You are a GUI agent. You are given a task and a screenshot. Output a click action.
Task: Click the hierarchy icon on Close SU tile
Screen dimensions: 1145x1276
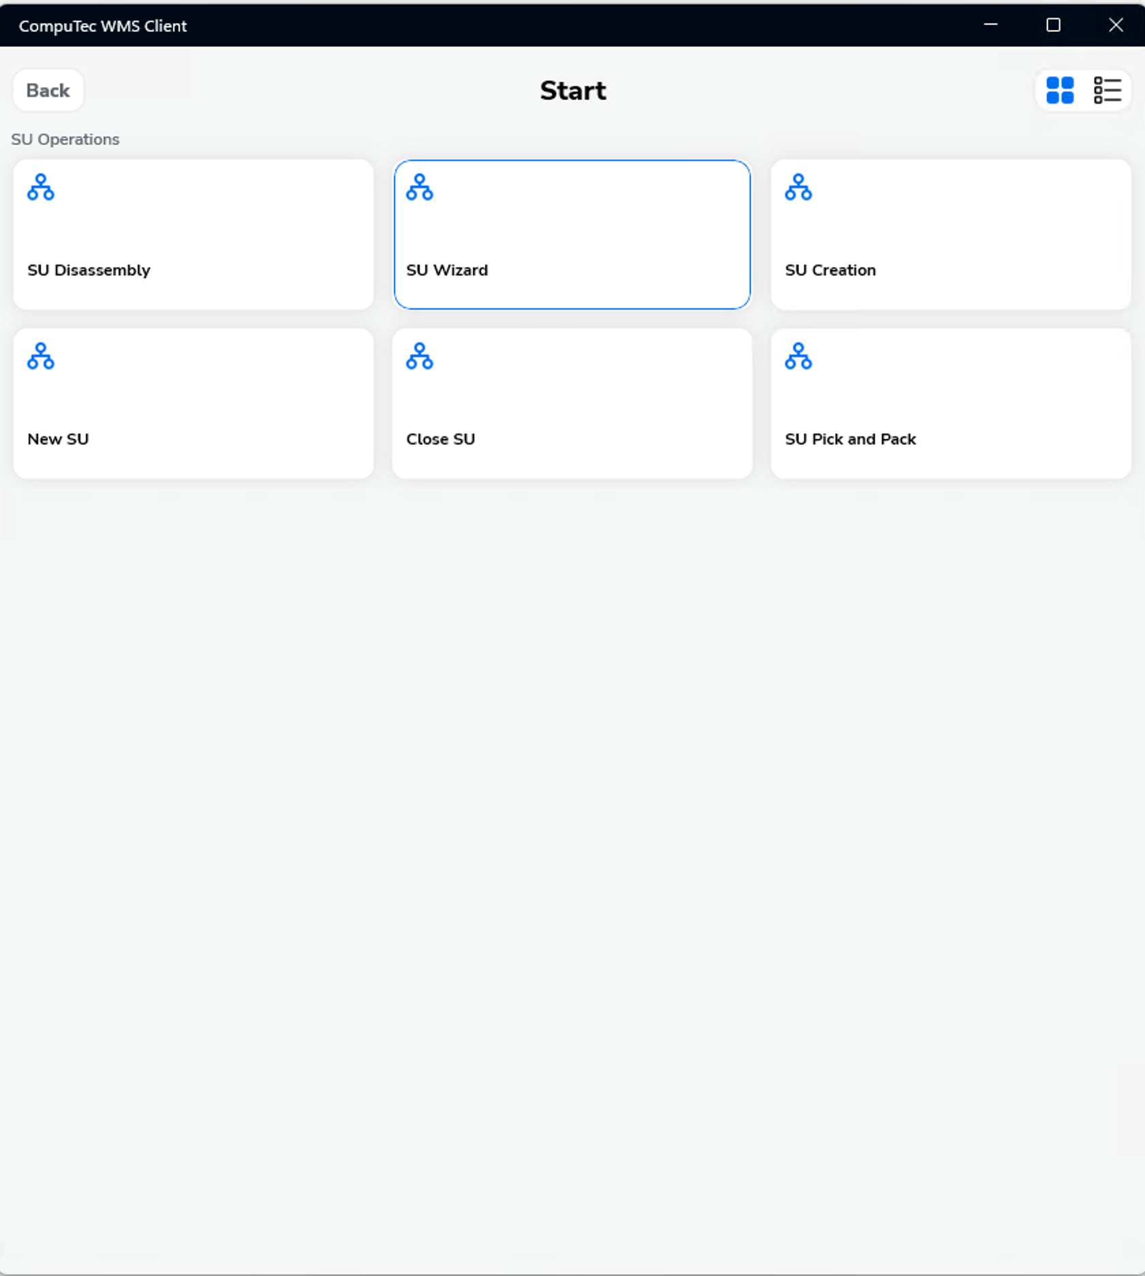tap(419, 356)
